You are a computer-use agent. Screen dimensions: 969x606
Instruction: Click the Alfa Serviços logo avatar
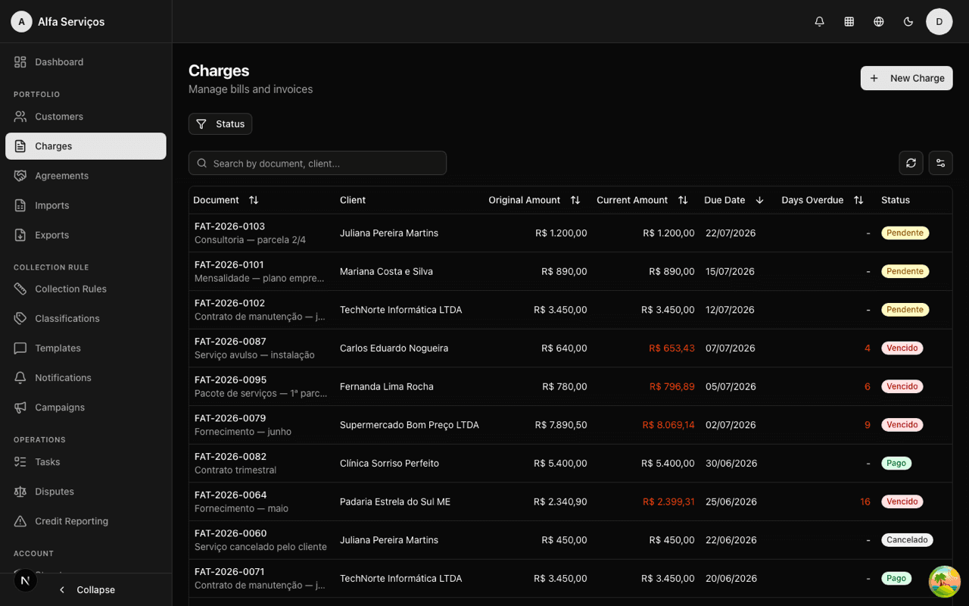pyautogui.click(x=21, y=21)
